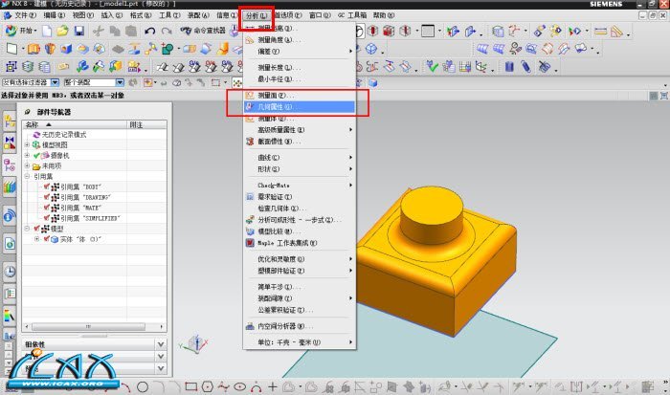Click the clock History tab in the resource bar
The image size is (670, 395).
pyautogui.click(x=10, y=271)
